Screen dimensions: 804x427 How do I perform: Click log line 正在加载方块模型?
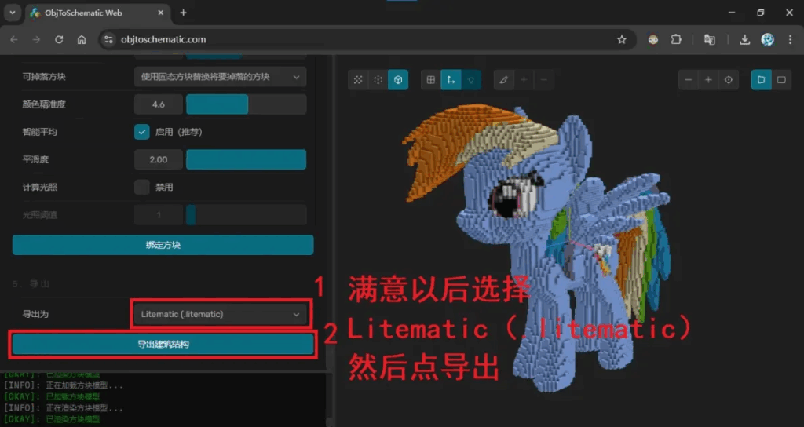click(x=63, y=385)
